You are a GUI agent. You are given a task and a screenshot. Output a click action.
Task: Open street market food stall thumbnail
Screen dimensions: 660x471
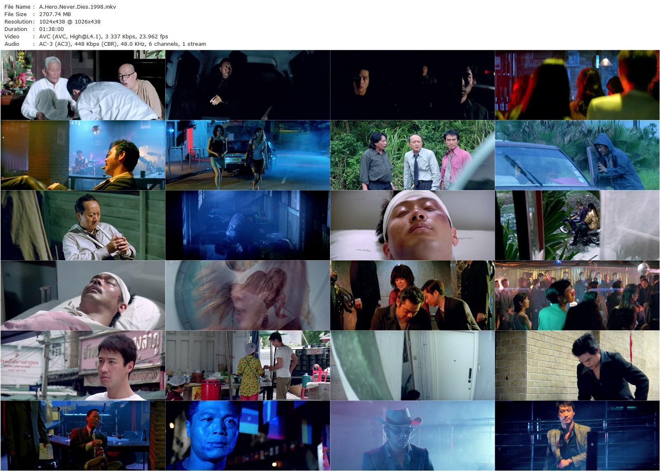point(247,365)
